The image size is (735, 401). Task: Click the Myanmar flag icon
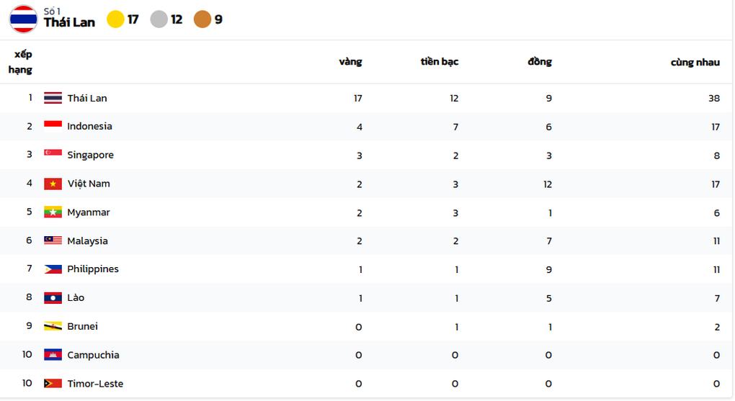(53, 212)
